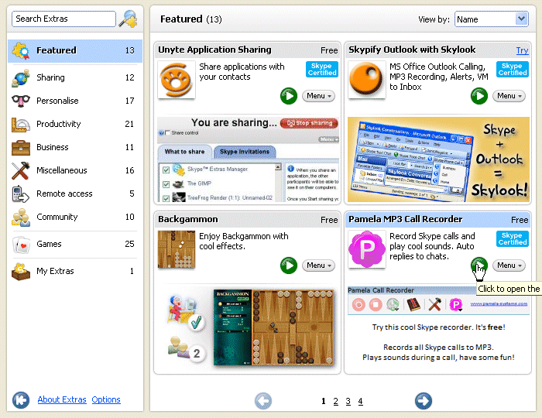Screen dimensions: 542x418
Task: Click the Pamela MP3 Call Recorder title
Action: (405, 219)
